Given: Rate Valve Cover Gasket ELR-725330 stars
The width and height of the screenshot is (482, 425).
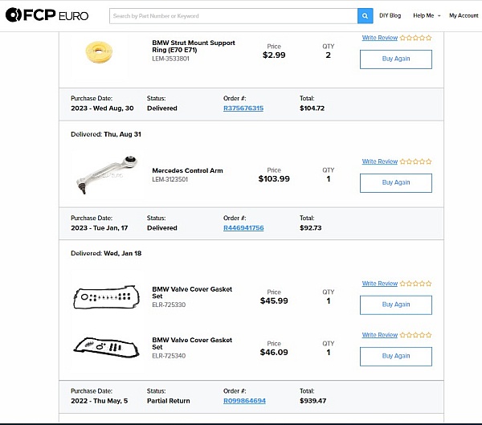Looking at the screenshot, I should [415, 284].
